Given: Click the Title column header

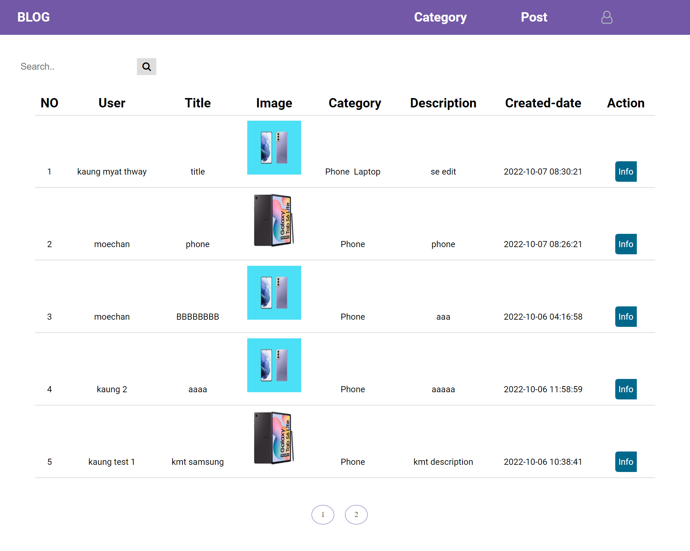Looking at the screenshot, I should pos(198,103).
